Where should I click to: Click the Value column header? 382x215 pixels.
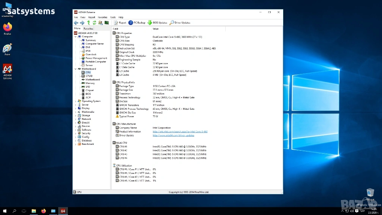pos(156,29)
